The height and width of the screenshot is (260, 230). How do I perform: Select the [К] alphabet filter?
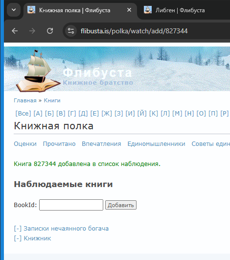click(x=154, y=114)
